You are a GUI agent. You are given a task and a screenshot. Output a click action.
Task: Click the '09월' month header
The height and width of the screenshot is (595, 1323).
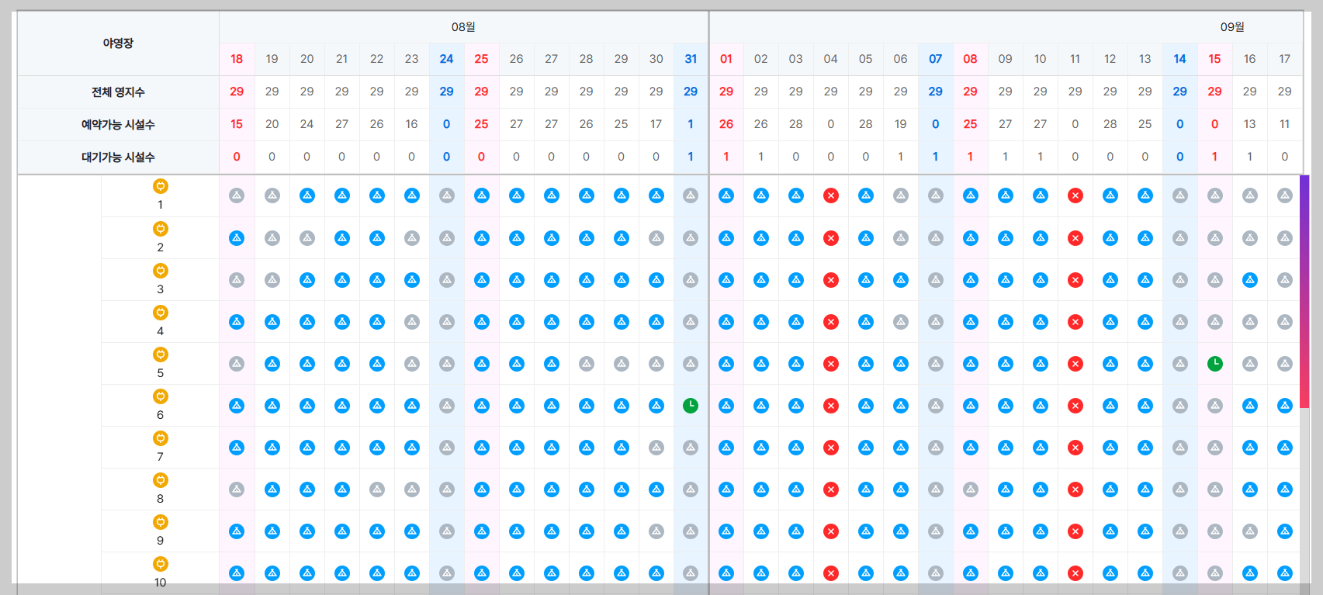click(x=1232, y=27)
